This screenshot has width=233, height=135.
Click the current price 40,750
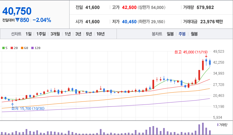coord(17,11)
